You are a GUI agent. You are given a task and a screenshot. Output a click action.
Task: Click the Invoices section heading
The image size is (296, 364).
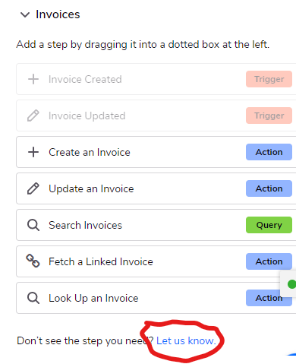click(x=58, y=14)
